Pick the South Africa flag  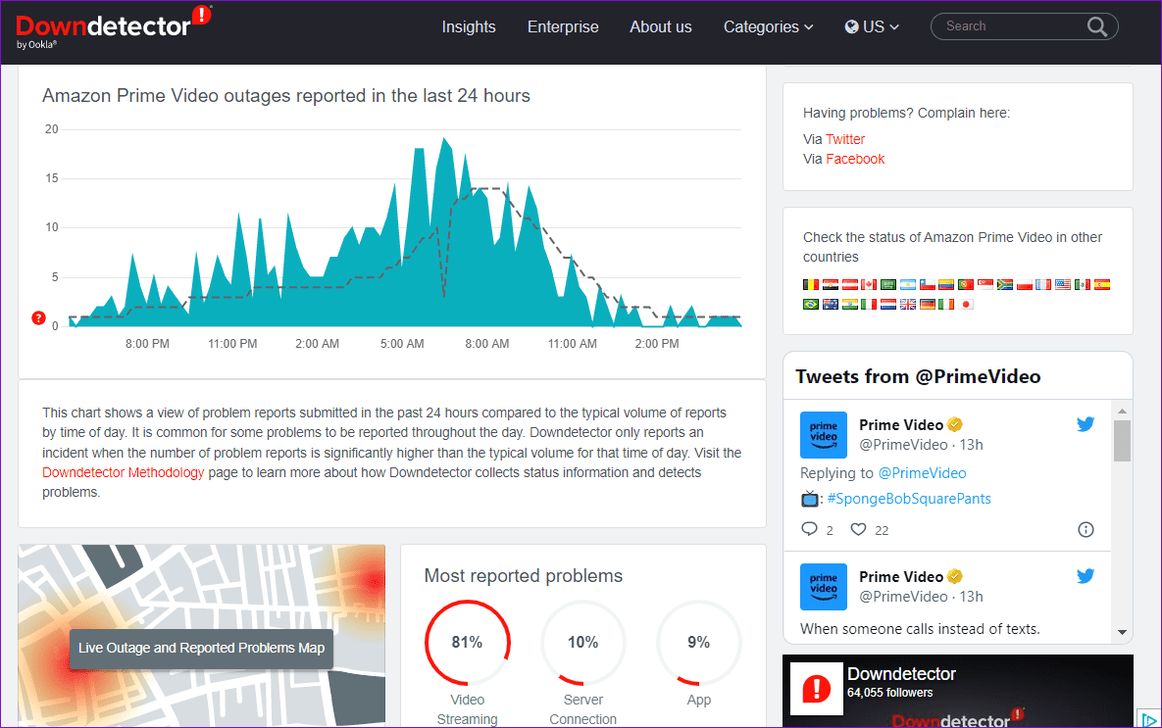[x=1005, y=284]
